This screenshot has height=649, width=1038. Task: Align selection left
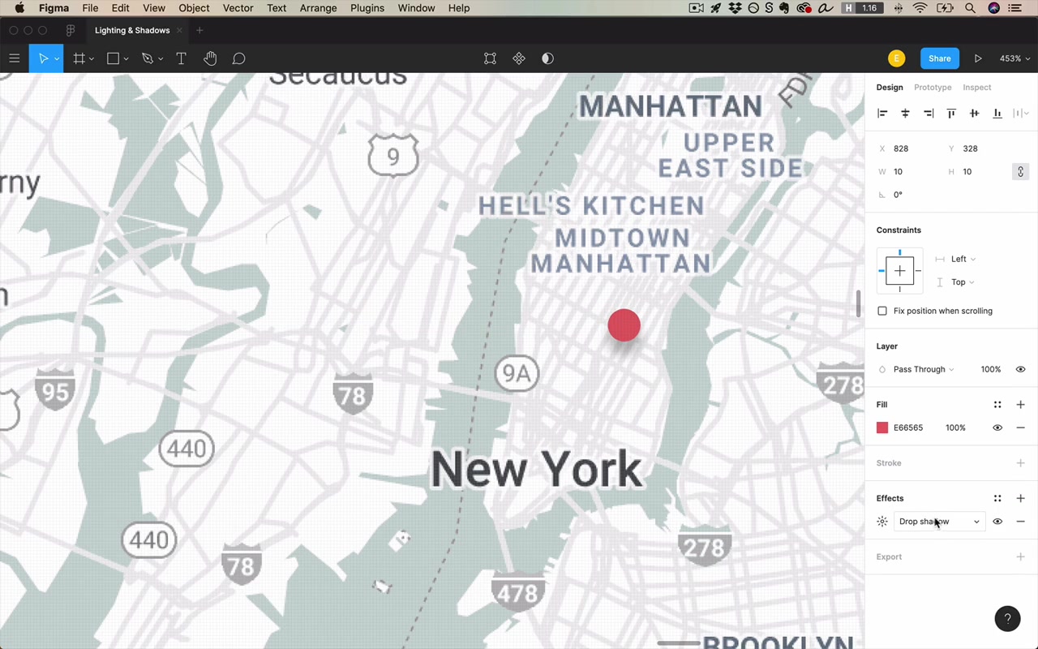pos(882,114)
